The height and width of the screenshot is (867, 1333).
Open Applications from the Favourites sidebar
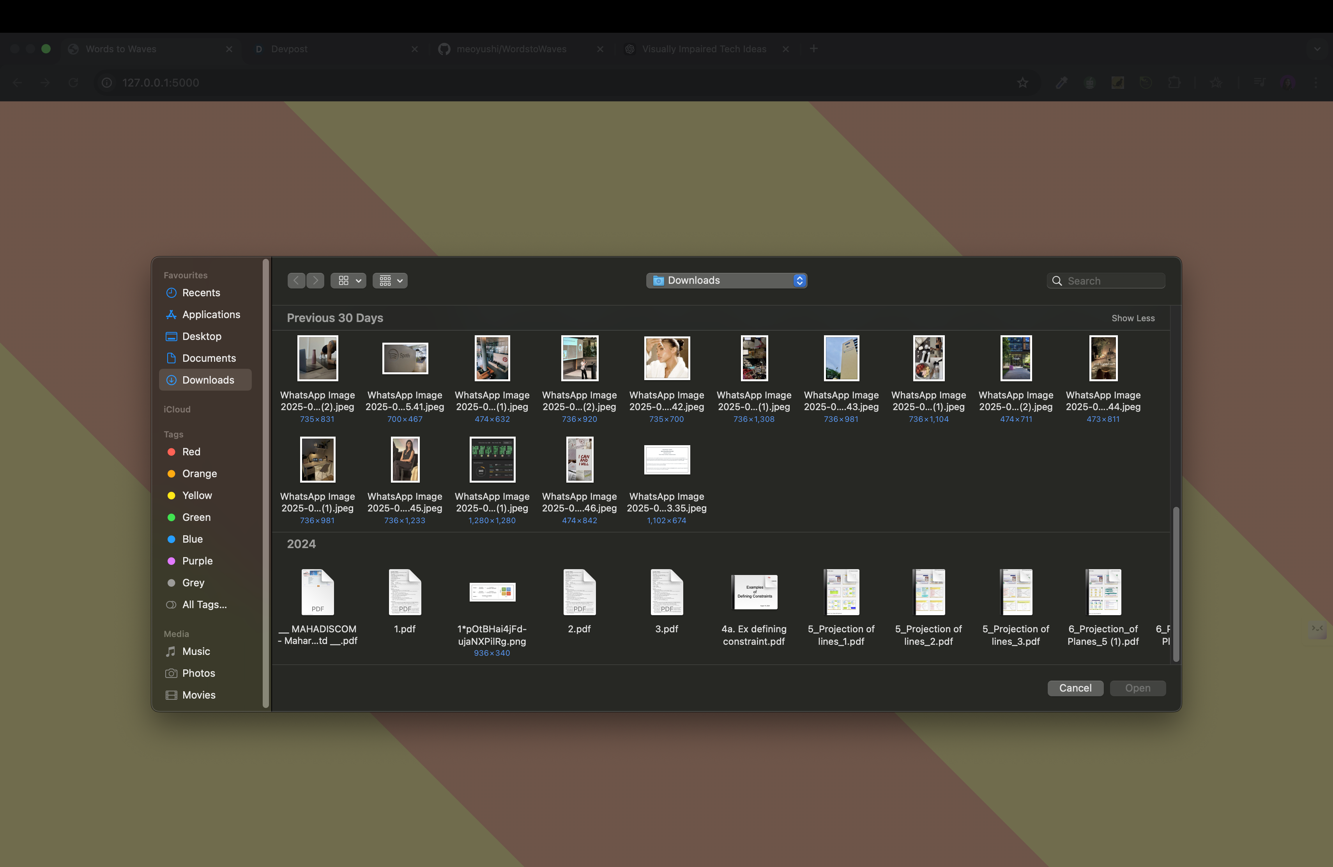(x=210, y=315)
